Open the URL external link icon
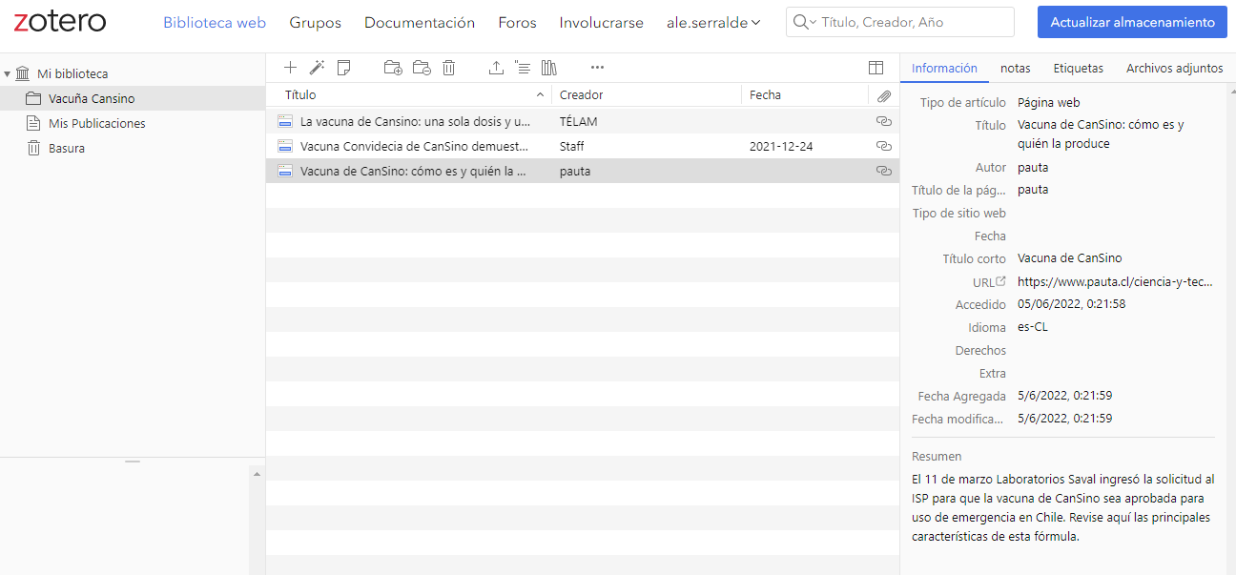The image size is (1236, 575). click(1001, 281)
